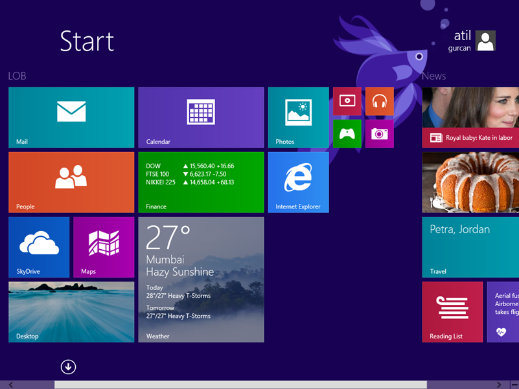
Task: Click the 'Royal baby: Kate in labor' headline
Action: coord(479,138)
